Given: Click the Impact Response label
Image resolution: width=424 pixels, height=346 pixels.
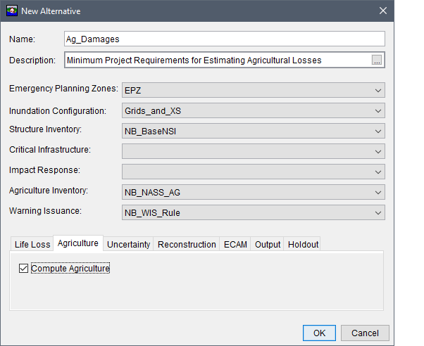Looking at the screenshot, I should click(44, 170).
